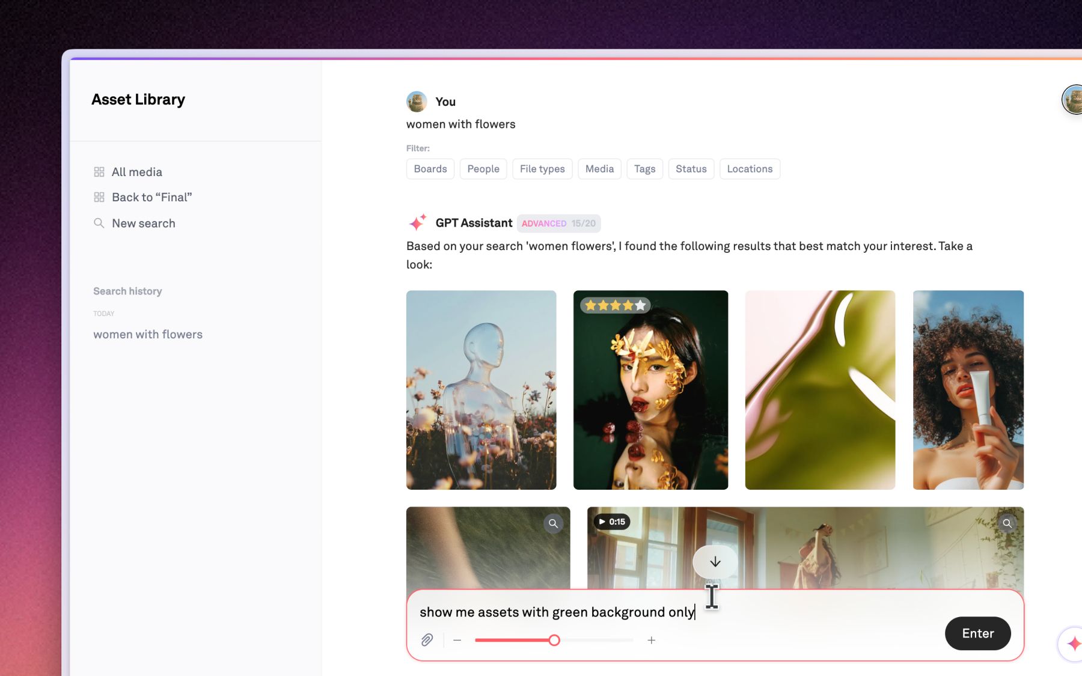The image size is (1082, 676).
Task: Click the red slider handle
Action: coord(554,640)
